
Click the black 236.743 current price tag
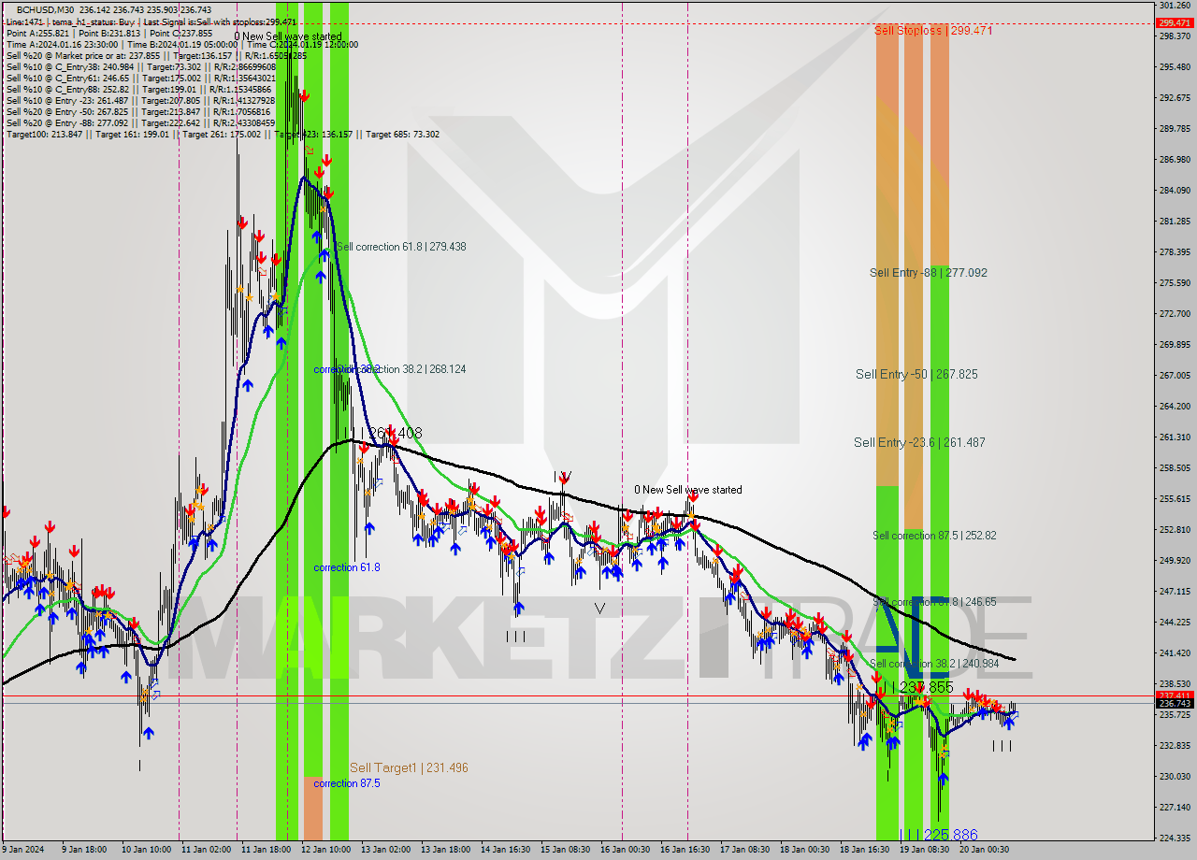(x=1175, y=704)
